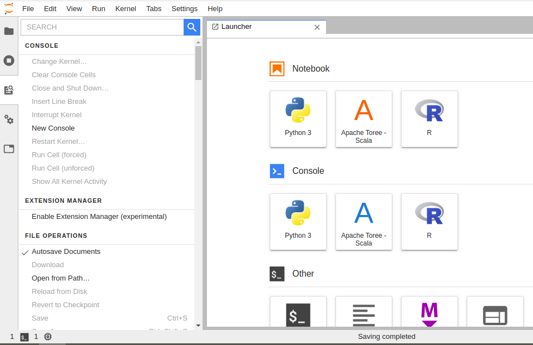Click the command palette scrollbar thumb
The image size is (533, 345).
[x=198, y=63]
